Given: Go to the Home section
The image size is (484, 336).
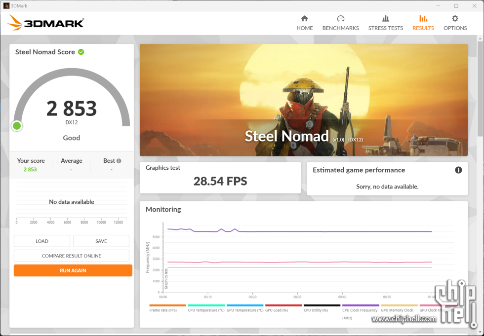Looking at the screenshot, I should click(x=304, y=23).
